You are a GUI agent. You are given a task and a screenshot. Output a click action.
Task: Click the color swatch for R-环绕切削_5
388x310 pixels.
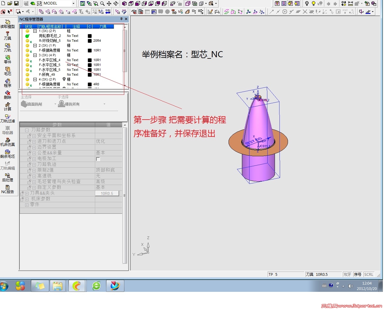pos(90,41)
